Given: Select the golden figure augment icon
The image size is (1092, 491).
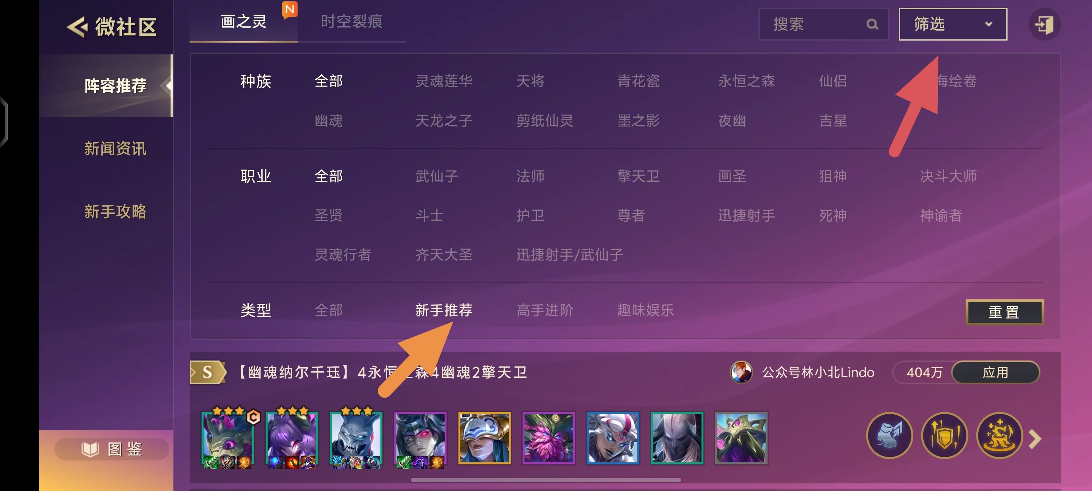Looking at the screenshot, I should (x=999, y=435).
